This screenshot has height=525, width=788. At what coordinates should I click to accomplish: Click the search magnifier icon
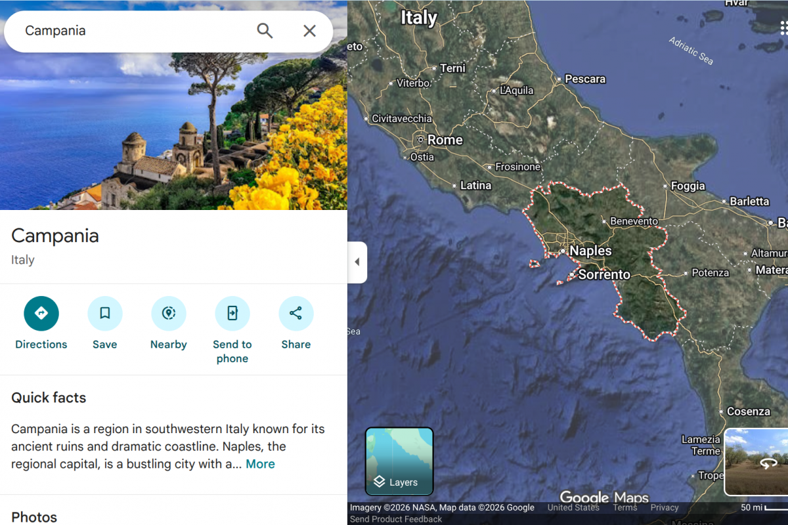(x=265, y=31)
